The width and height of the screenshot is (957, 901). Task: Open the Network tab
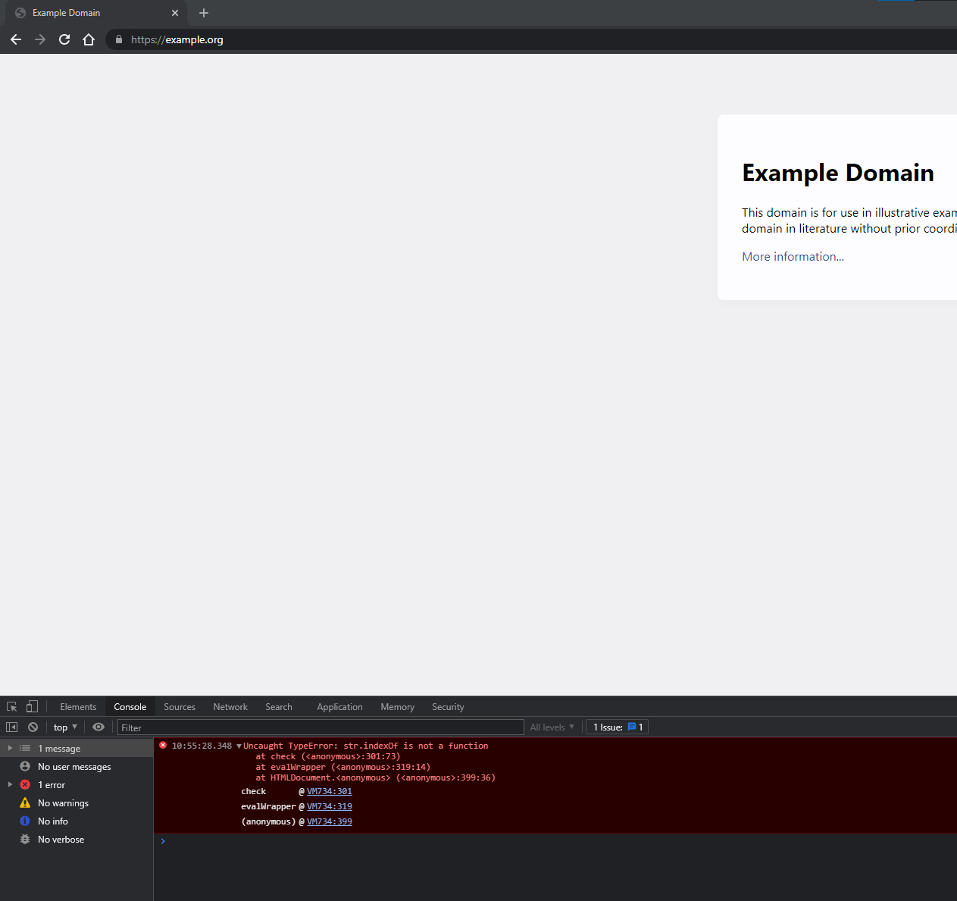230,706
